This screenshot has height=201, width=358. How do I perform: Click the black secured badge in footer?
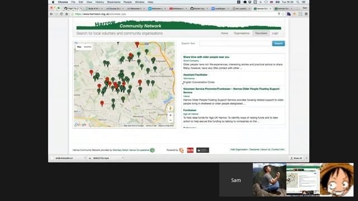pos(202,150)
